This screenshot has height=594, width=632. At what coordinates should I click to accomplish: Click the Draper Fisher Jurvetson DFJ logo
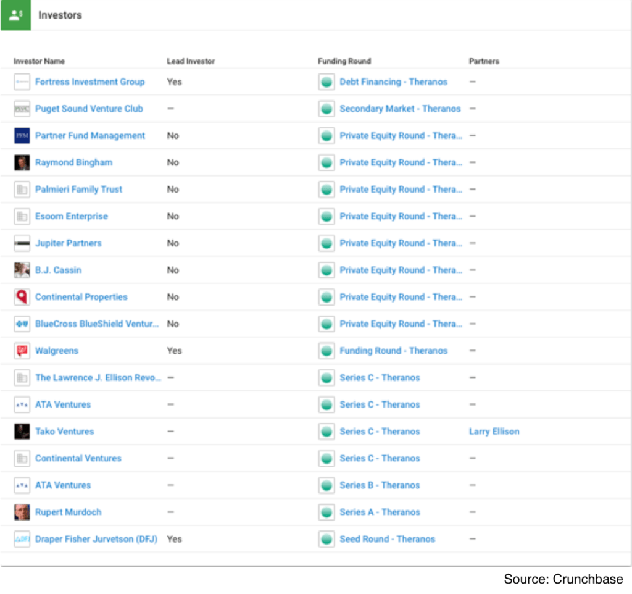[22, 539]
